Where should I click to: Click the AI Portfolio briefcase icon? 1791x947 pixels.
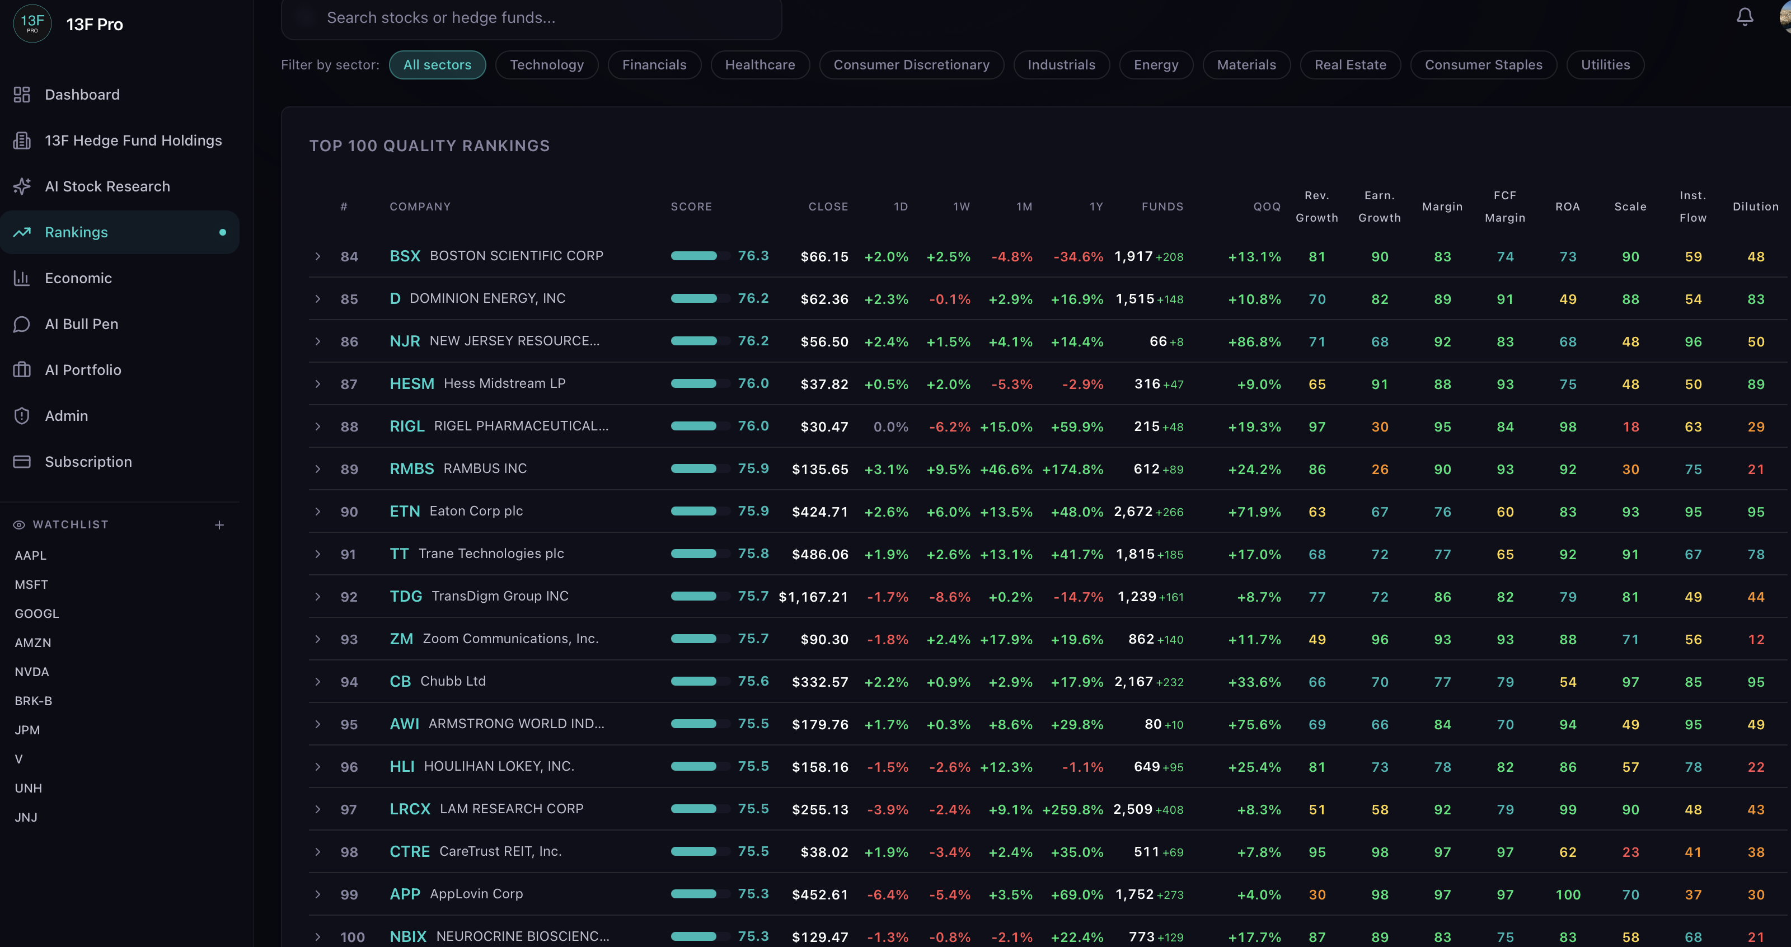22,370
